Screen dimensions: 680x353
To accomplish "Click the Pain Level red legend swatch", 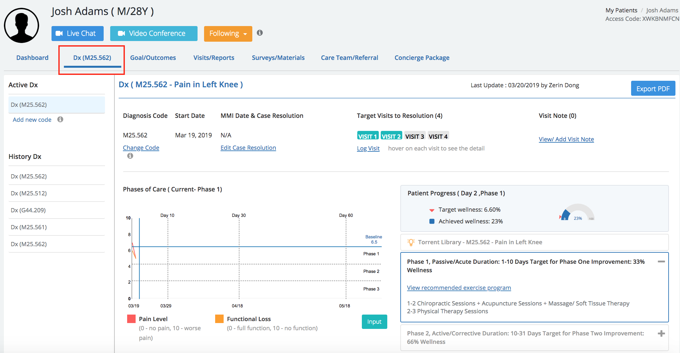I will pyautogui.click(x=131, y=319).
